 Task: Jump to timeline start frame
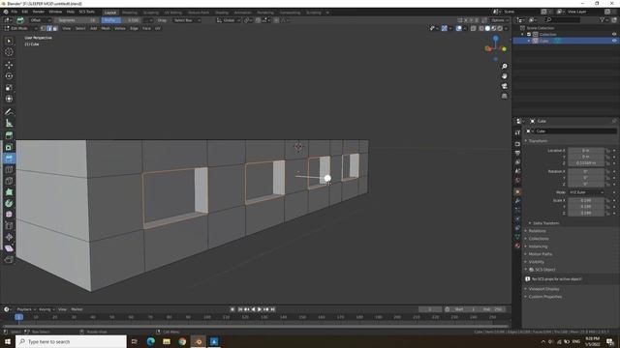point(240,309)
